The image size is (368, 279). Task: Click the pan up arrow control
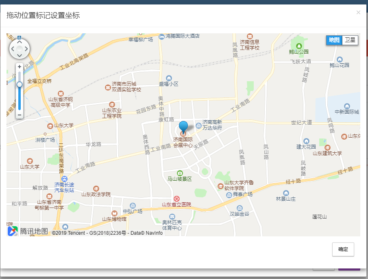pos(19,41)
